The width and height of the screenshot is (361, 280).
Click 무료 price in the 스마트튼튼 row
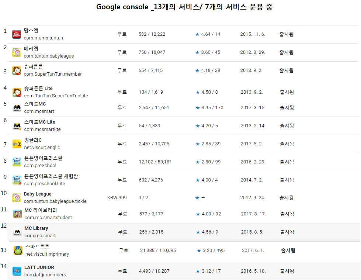[124, 250]
